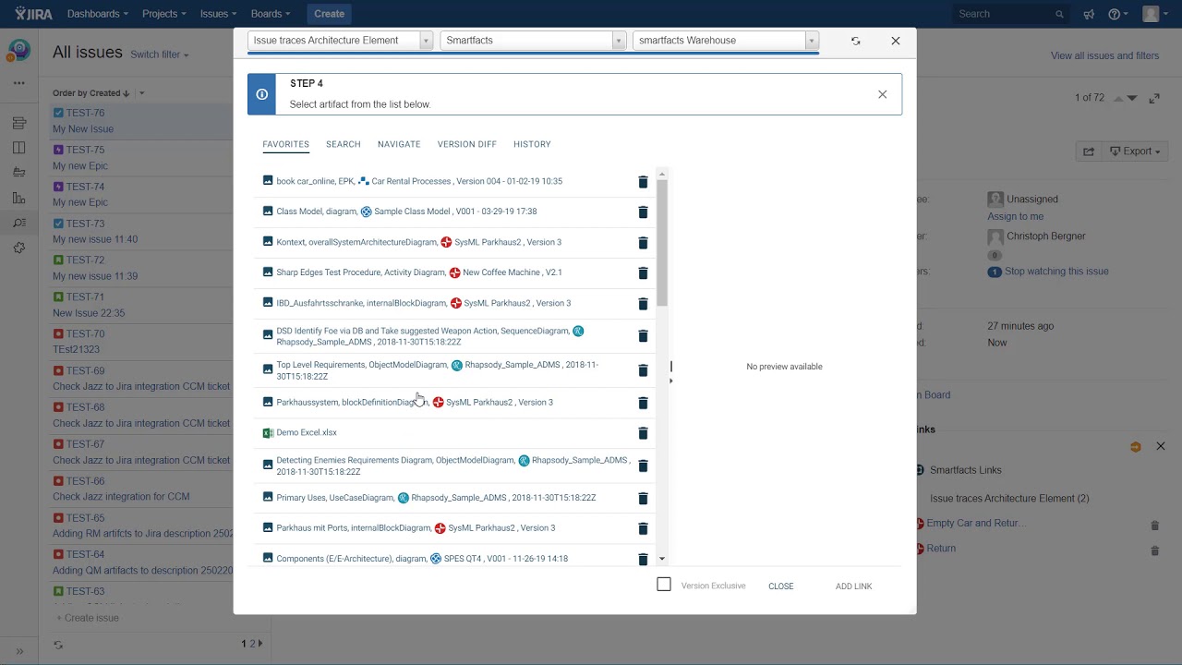Expand the Boards menu
Screen dimensions: 1182x665
pyautogui.click(x=271, y=14)
